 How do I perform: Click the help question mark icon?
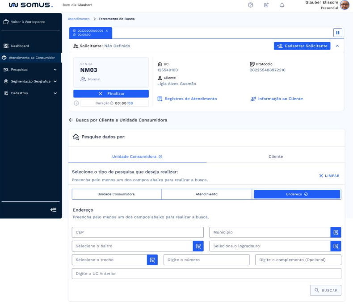[x=250, y=5]
